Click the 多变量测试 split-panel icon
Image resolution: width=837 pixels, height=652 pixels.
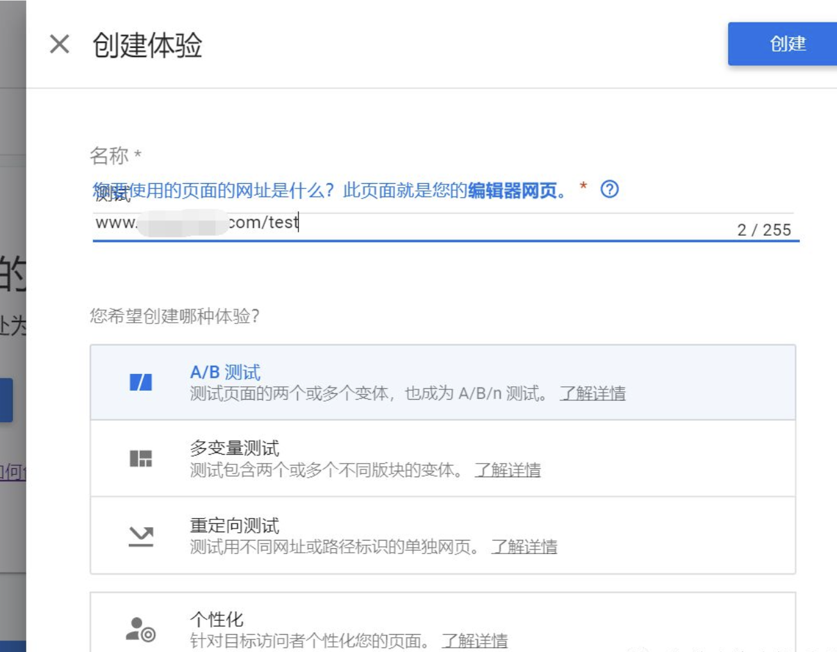142,458
